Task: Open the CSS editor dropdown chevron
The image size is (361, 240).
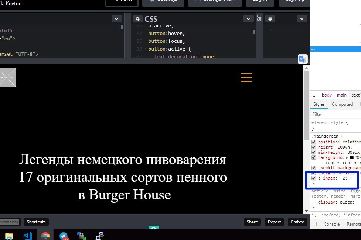Action: pos(248,19)
